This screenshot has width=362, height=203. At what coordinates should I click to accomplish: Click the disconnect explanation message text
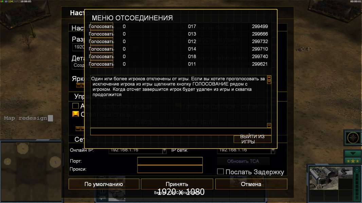pyautogui.click(x=178, y=87)
